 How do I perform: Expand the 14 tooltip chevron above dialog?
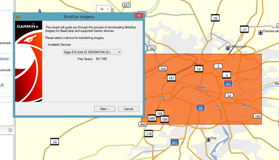(x=107, y=9)
